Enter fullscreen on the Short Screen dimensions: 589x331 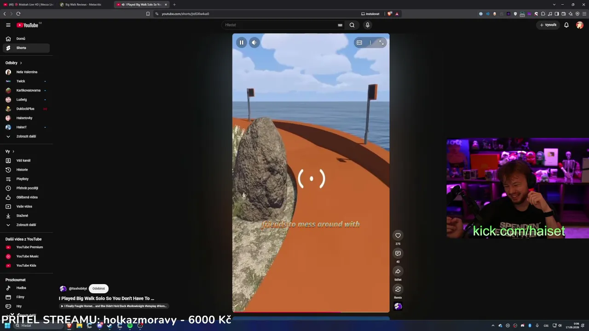point(381,42)
